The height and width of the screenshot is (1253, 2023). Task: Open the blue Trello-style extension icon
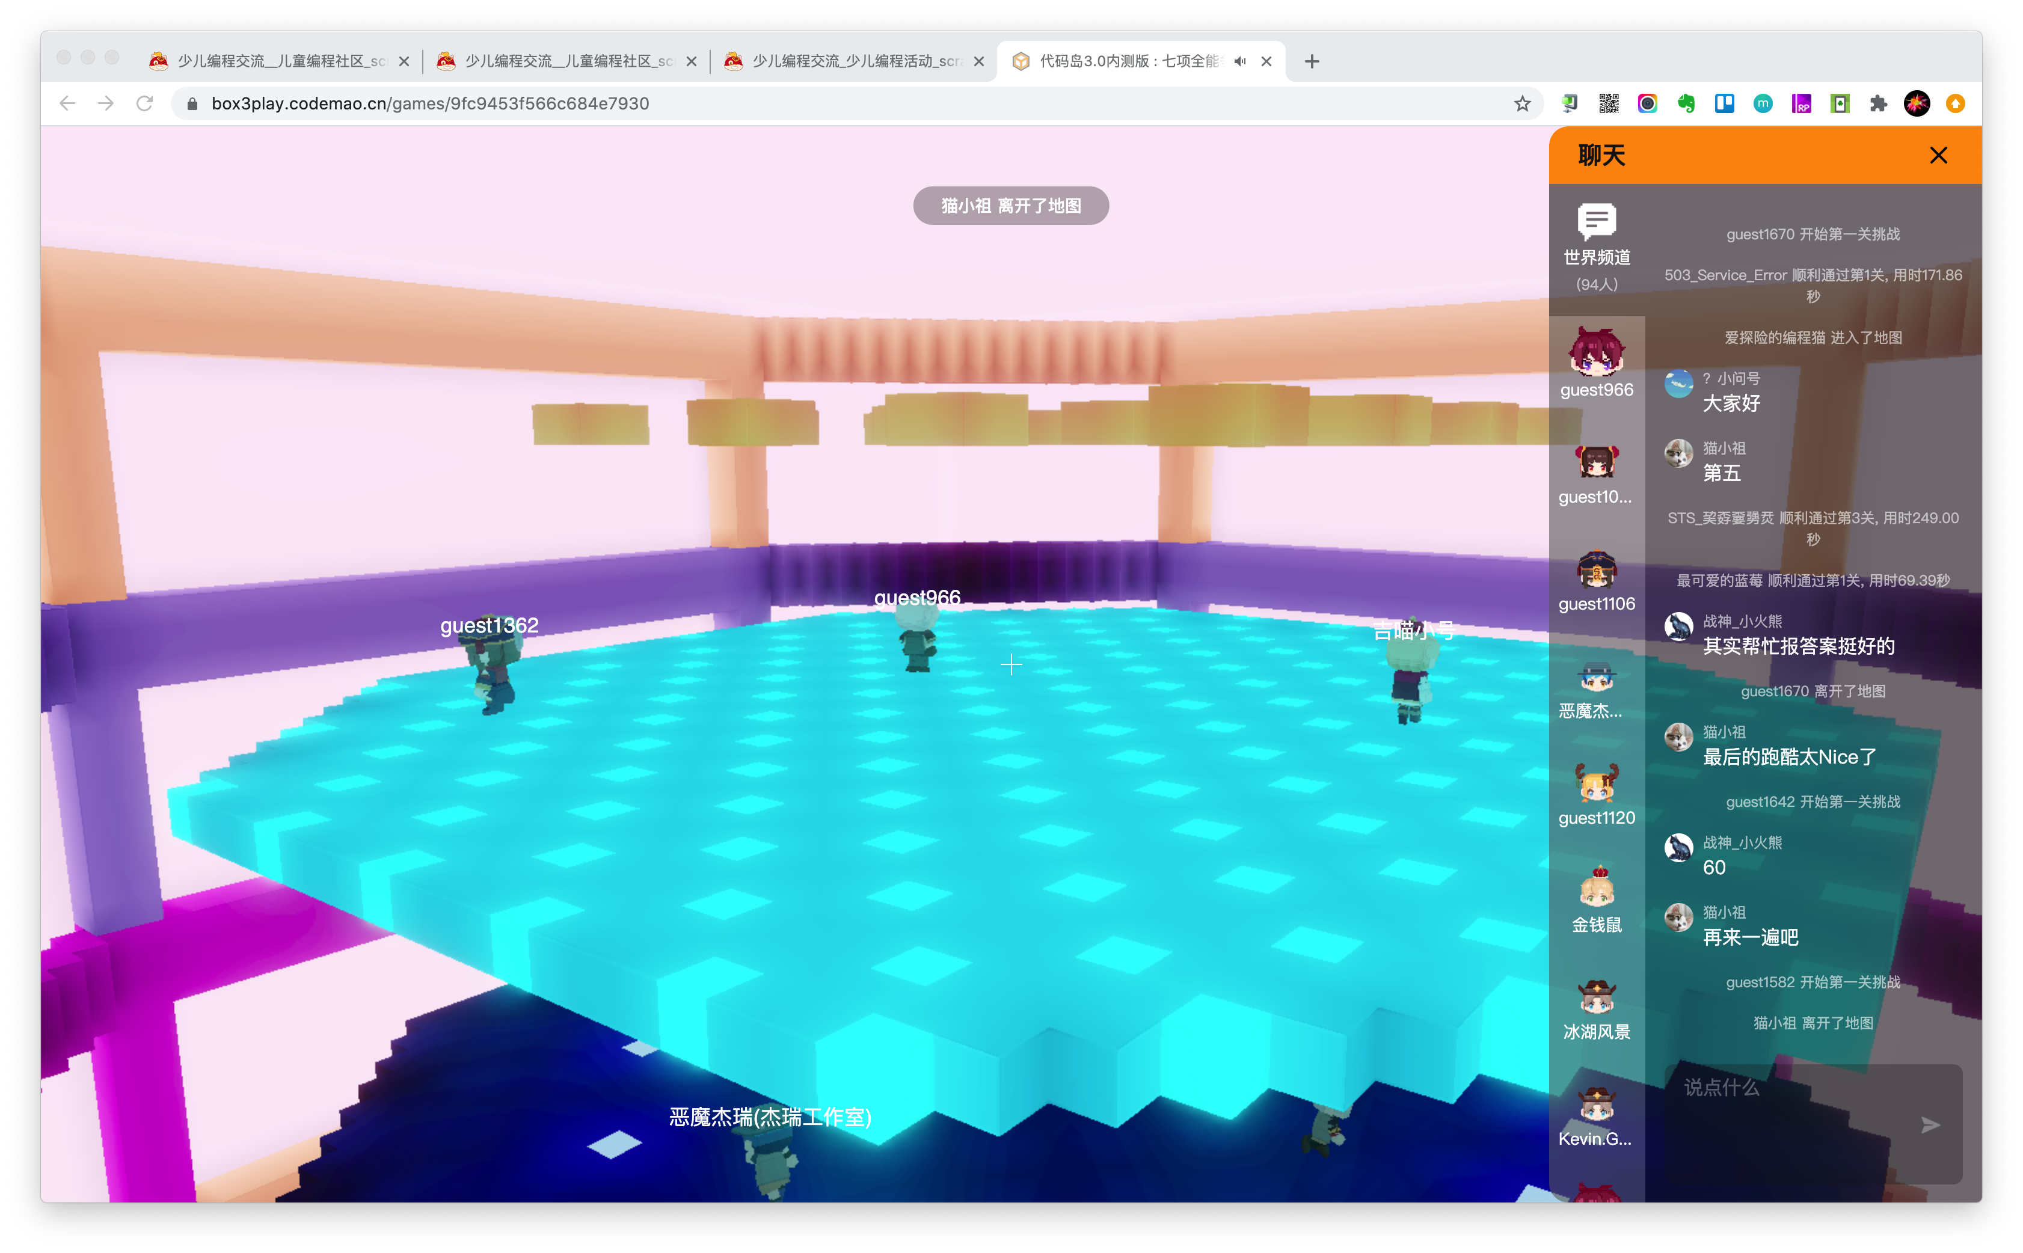click(x=1724, y=103)
